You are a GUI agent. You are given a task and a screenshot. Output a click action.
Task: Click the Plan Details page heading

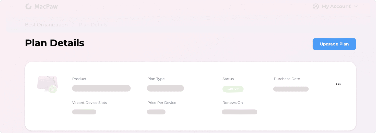click(x=55, y=43)
